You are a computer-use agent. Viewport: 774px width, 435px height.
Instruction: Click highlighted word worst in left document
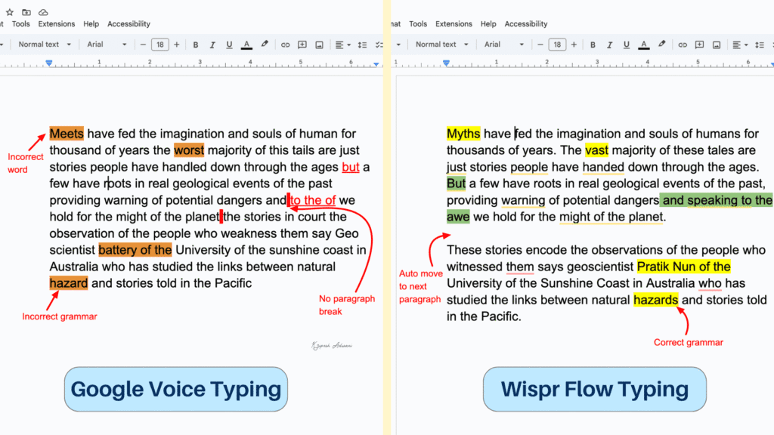click(x=188, y=150)
